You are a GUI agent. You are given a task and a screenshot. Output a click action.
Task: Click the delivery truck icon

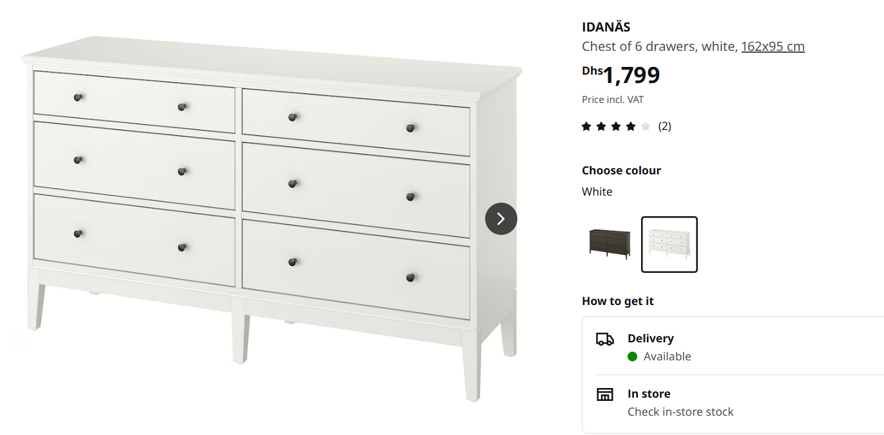click(605, 339)
